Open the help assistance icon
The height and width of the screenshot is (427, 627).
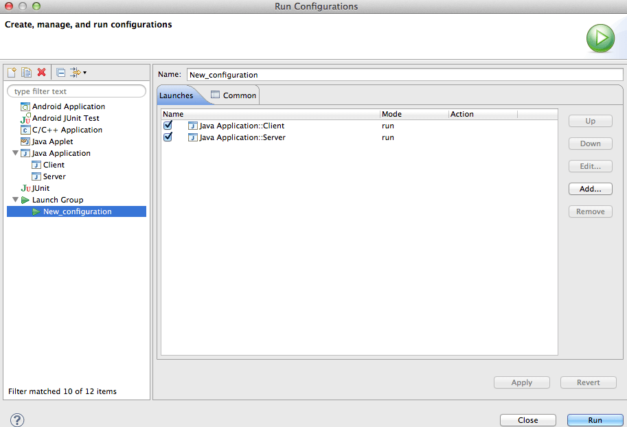[x=16, y=419]
